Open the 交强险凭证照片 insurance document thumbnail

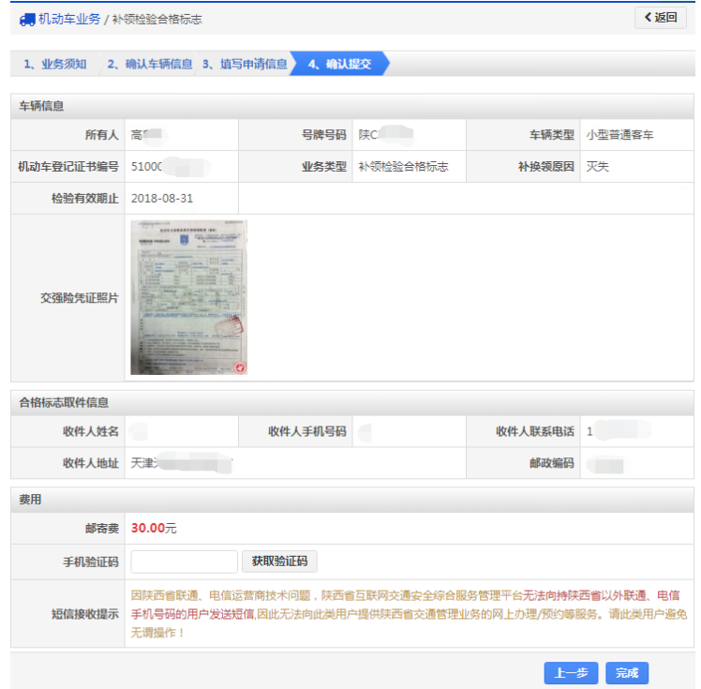tap(188, 298)
